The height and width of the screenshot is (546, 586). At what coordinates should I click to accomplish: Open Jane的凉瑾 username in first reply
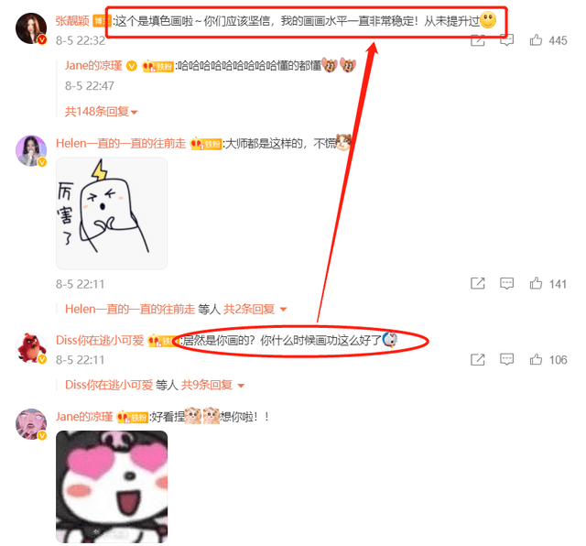pyautogui.click(x=93, y=66)
